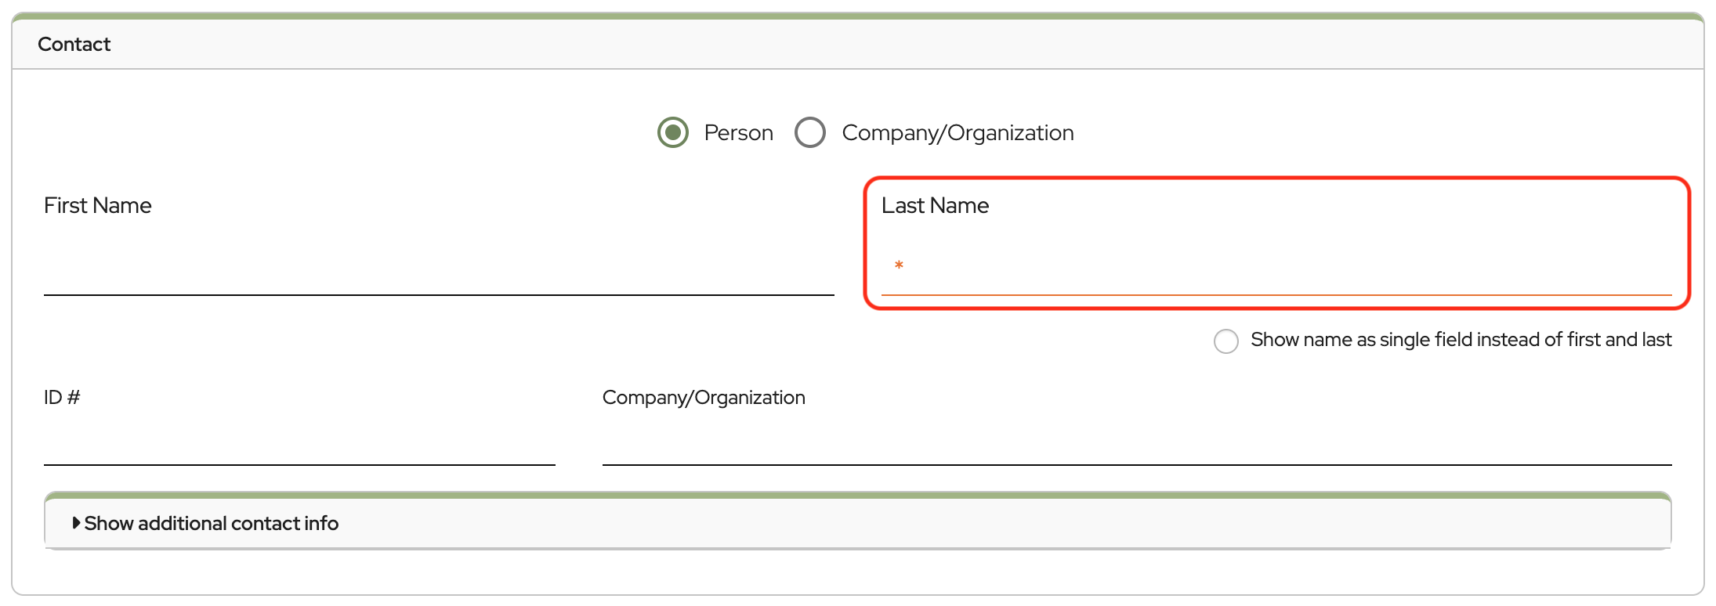The height and width of the screenshot is (606, 1716).
Task: Expand Show additional contact info section
Action: point(212,523)
